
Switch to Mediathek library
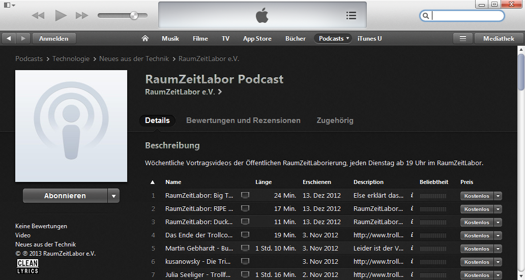pyautogui.click(x=499, y=39)
